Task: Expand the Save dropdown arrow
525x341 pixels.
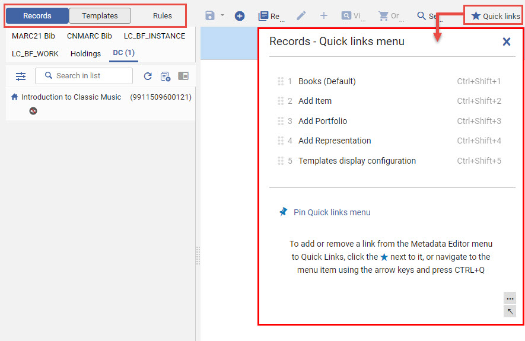Action: tap(222, 15)
